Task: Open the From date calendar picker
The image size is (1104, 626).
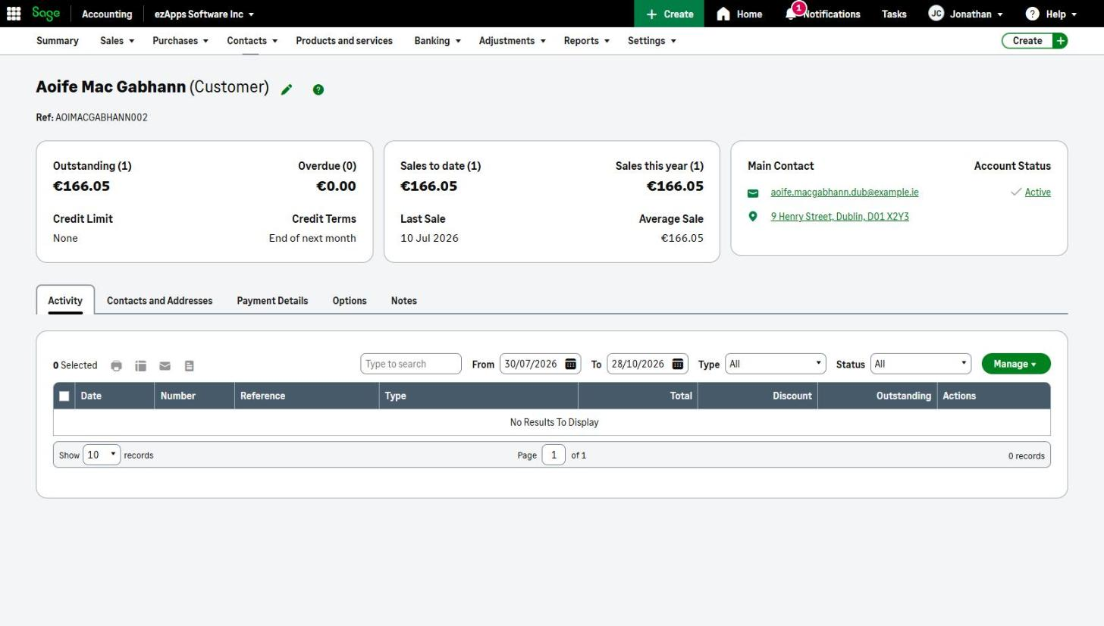Action: [571, 365]
